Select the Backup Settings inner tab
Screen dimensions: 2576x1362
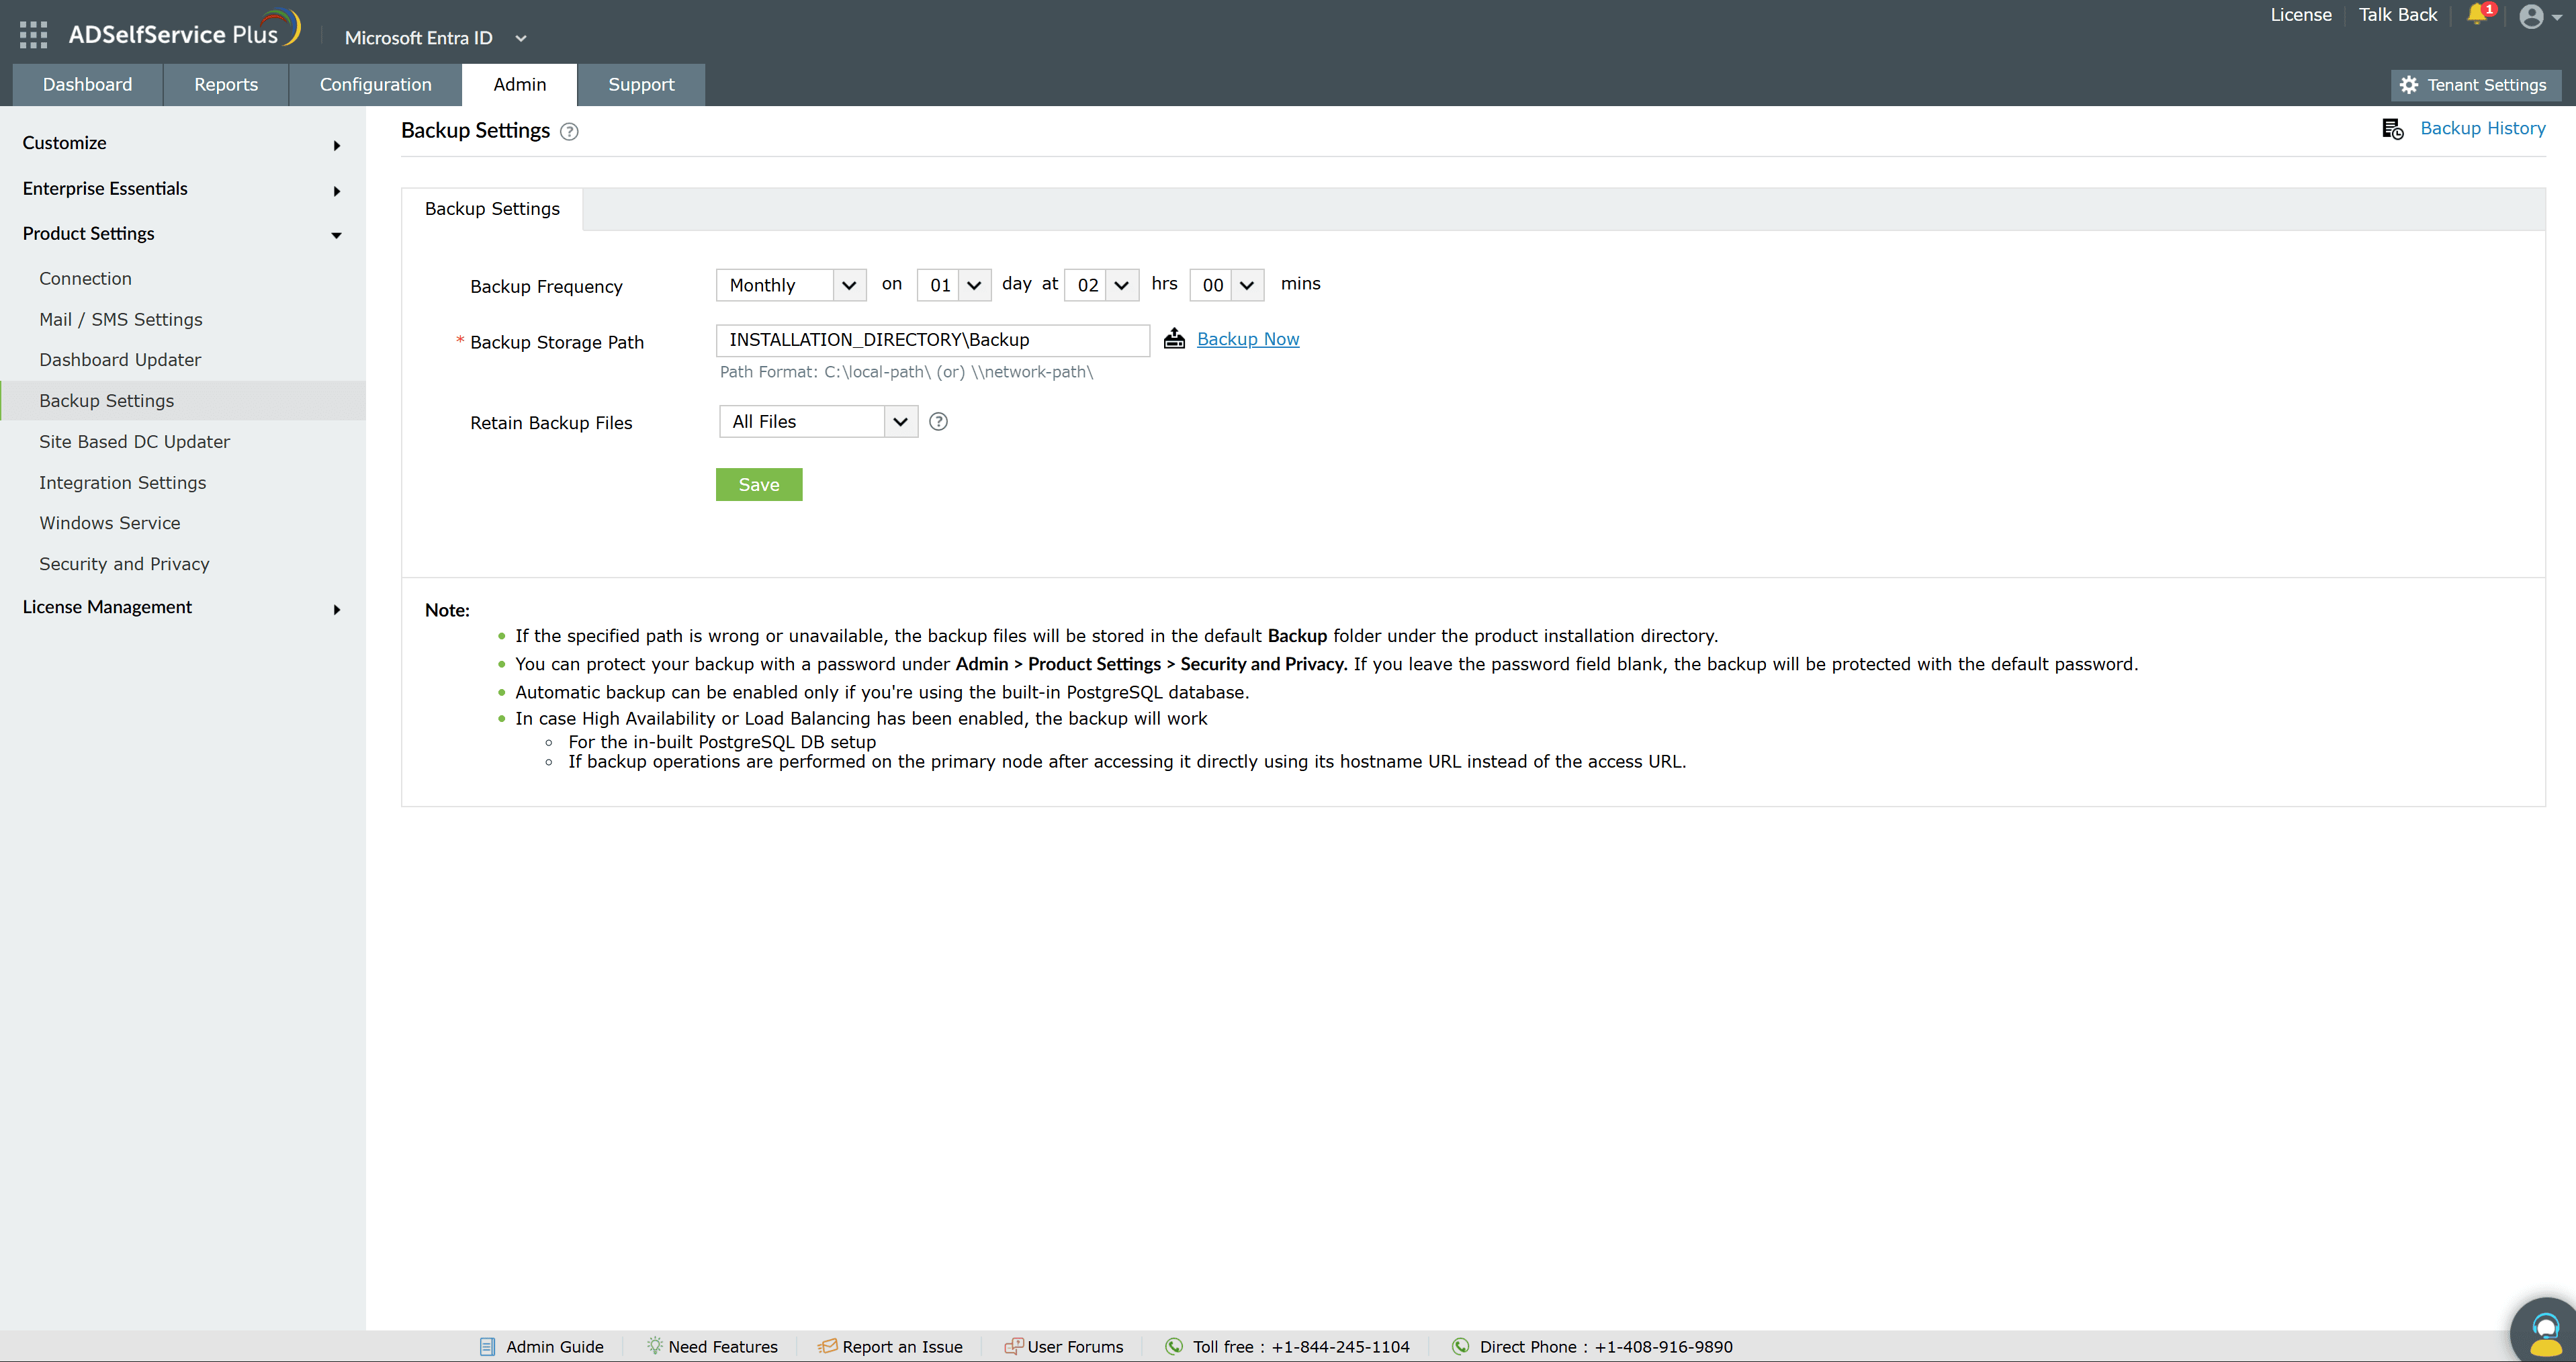tap(492, 209)
